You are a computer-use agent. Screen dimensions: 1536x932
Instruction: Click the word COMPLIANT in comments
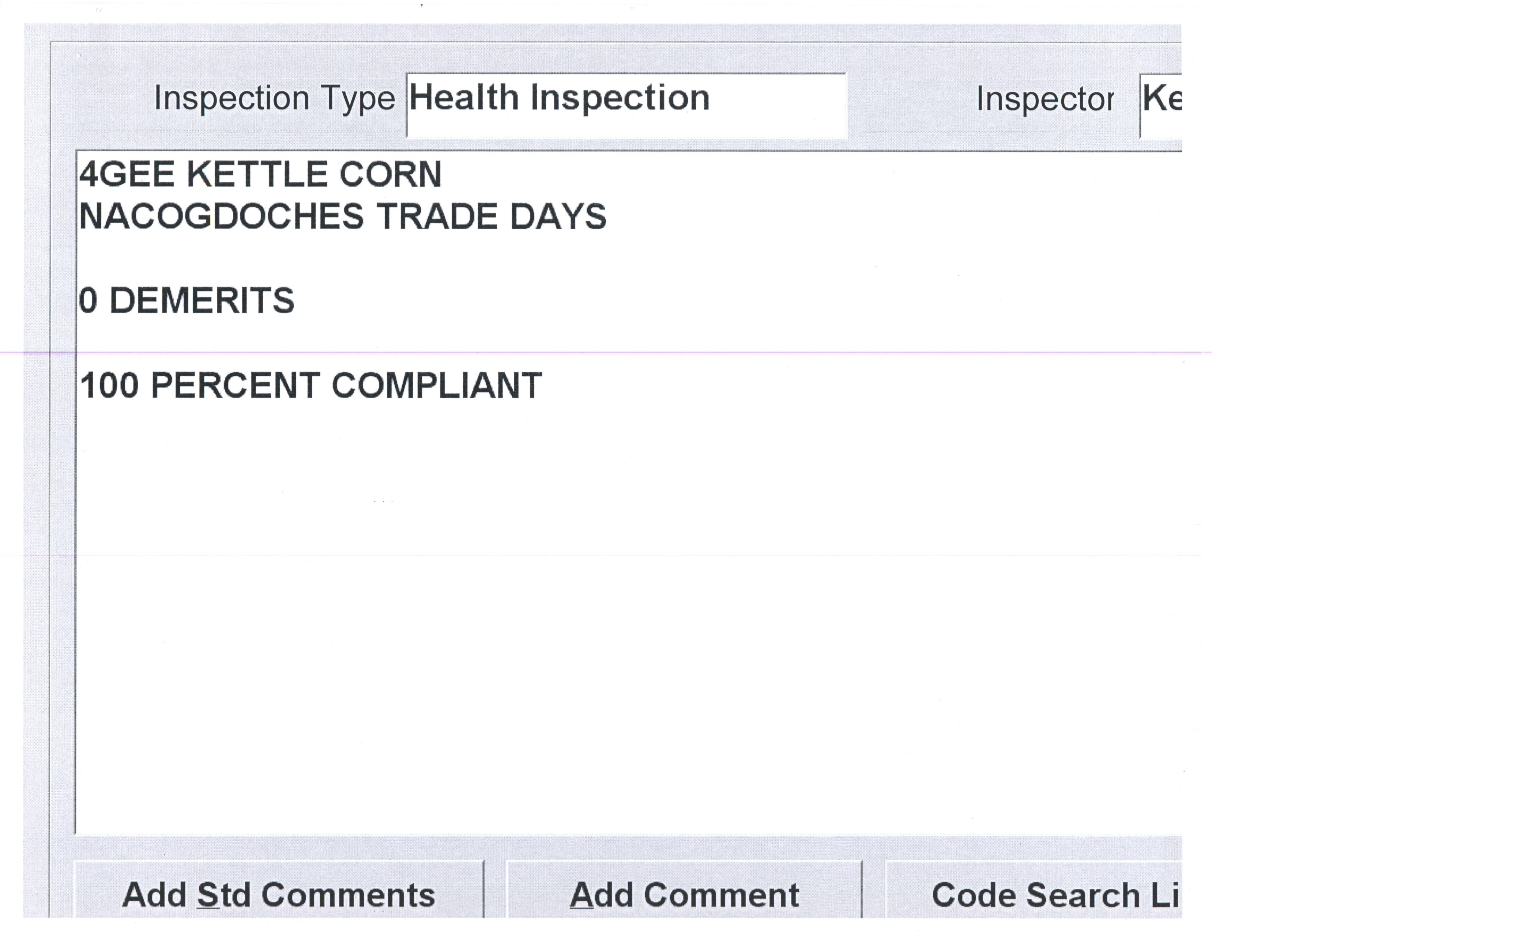(x=436, y=386)
